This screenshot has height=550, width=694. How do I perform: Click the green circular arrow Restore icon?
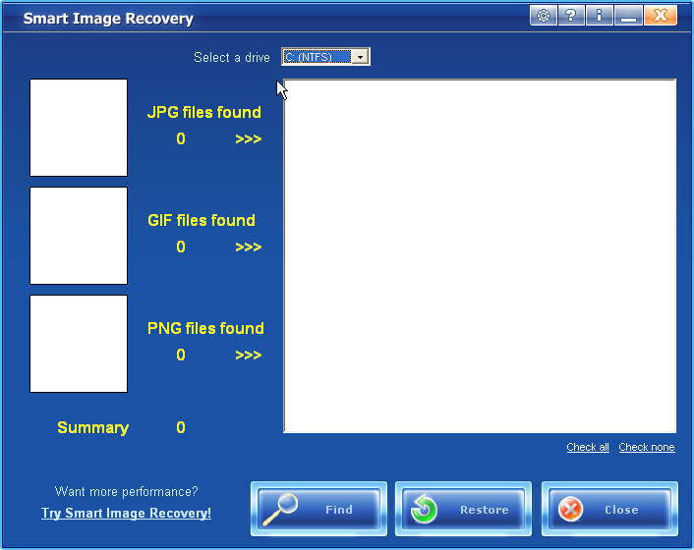point(424,509)
